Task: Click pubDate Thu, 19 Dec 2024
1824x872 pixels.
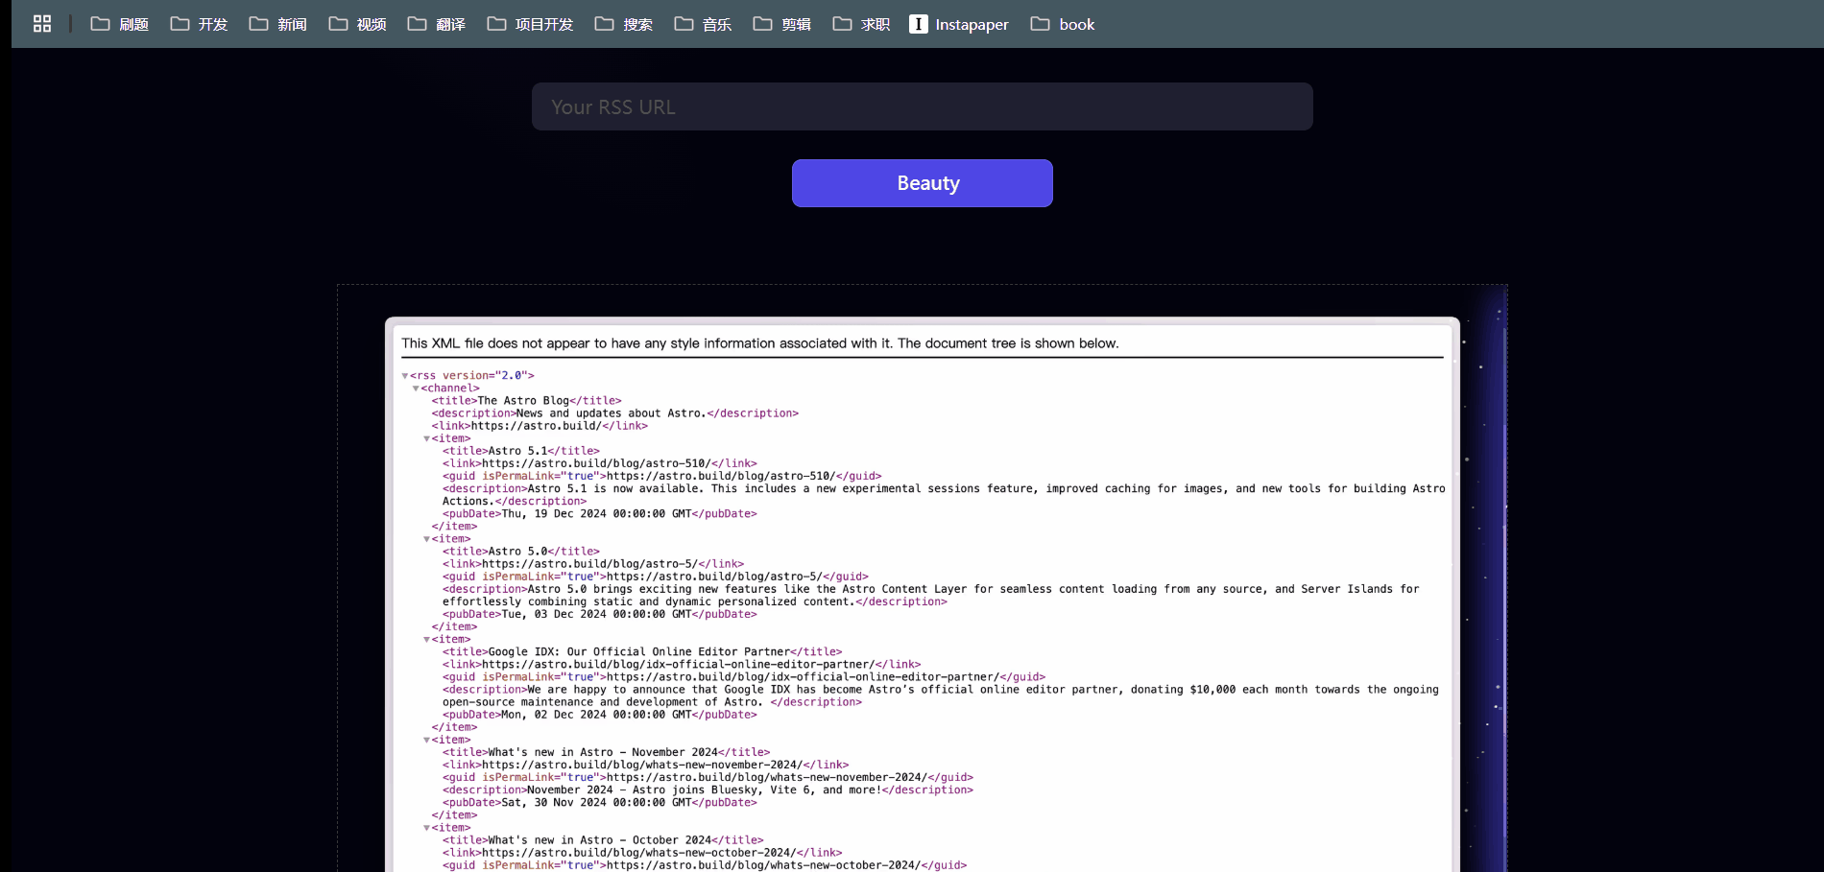Action: pyautogui.click(x=596, y=514)
